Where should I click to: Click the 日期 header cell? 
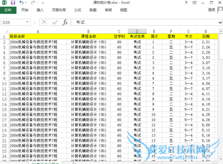pos(206,36)
